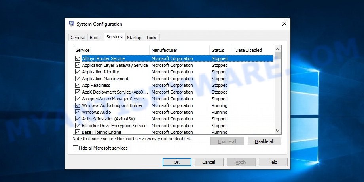The width and height of the screenshot is (364, 182).
Task: Uncheck the App Readiness checkbox
Action: coord(78,85)
